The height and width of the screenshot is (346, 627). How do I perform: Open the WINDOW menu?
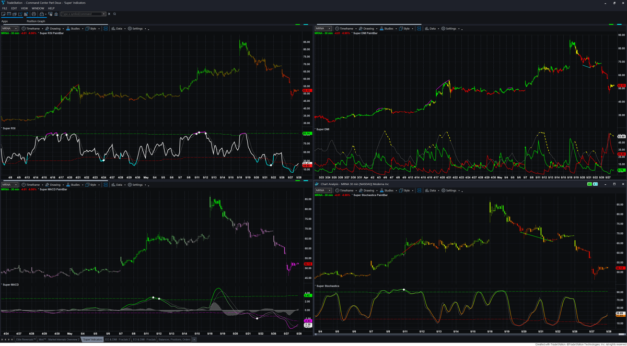pyautogui.click(x=38, y=8)
